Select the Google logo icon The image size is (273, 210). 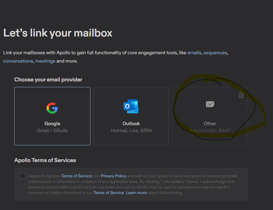(52, 108)
